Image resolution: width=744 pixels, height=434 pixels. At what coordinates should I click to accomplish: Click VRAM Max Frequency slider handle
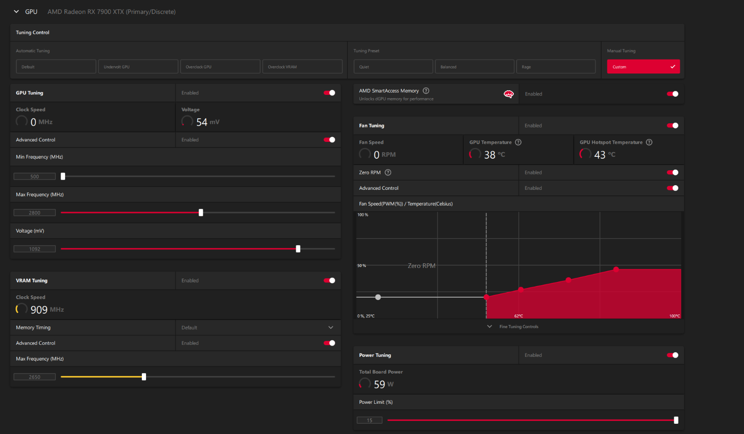[x=144, y=377]
